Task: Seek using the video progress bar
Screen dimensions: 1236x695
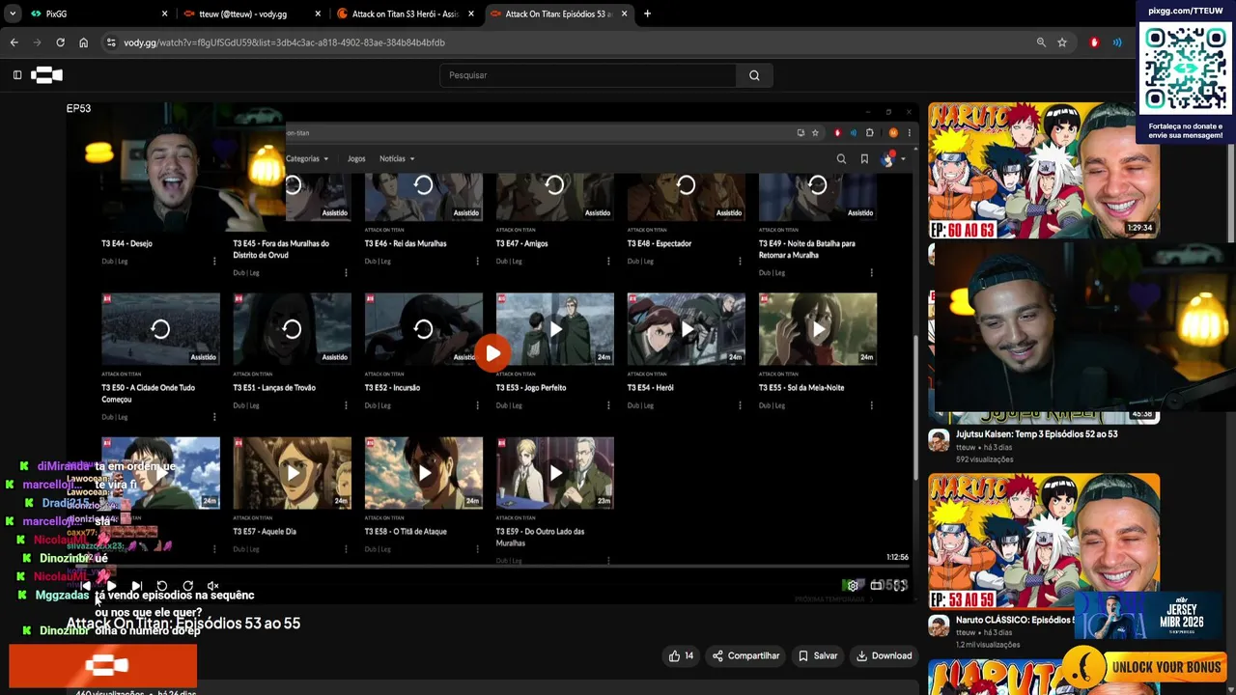Action: click(x=492, y=569)
